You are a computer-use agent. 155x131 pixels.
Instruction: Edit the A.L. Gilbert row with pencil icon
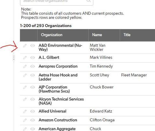(x=25, y=58)
